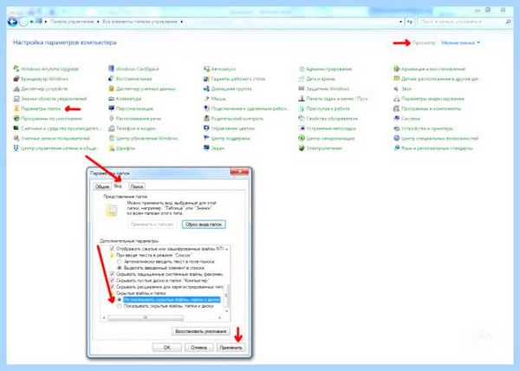Click the Отмена button
Image resolution: width=520 pixels, height=371 pixels.
[x=198, y=347]
